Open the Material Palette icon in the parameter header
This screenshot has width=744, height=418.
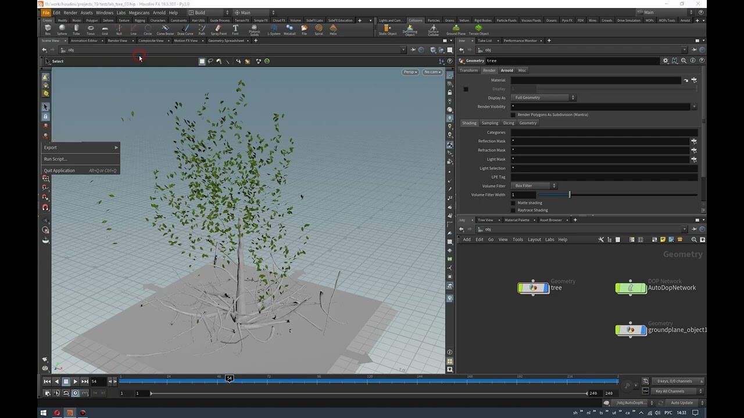[x=516, y=220]
